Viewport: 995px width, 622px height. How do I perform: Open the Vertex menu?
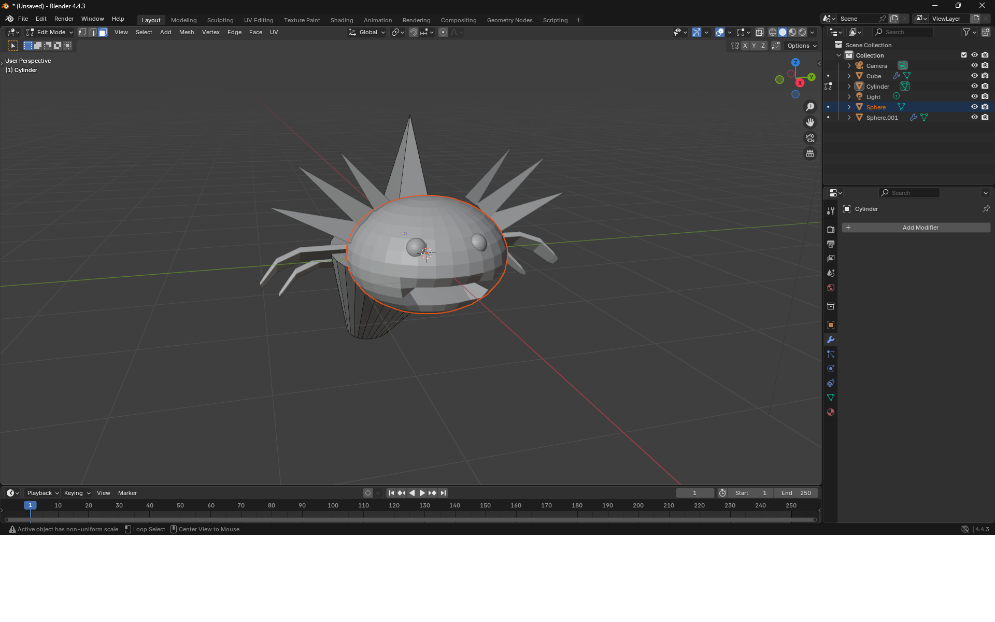pos(211,32)
